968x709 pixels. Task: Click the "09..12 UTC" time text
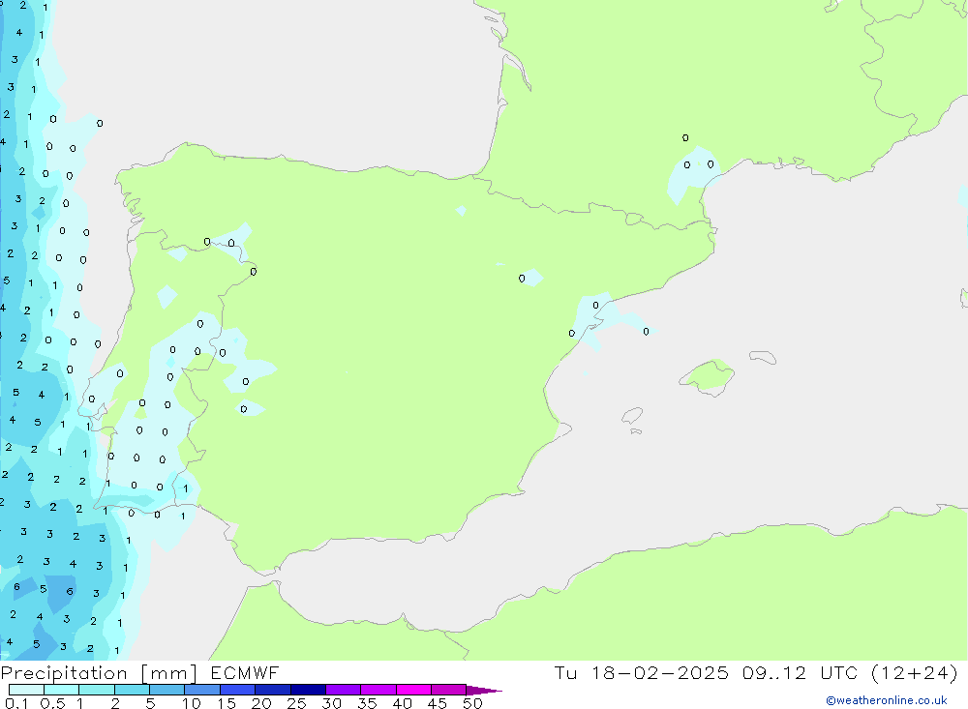click(x=801, y=672)
